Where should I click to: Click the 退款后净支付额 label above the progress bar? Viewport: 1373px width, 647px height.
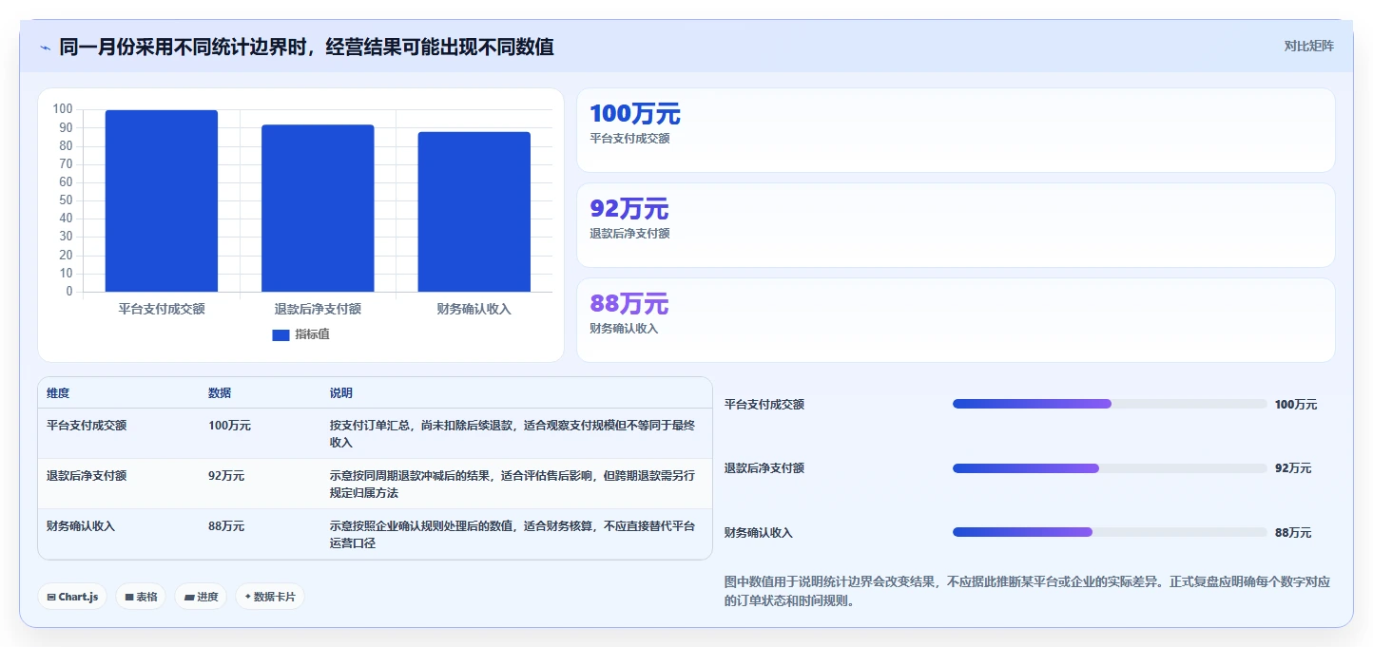[x=764, y=468]
